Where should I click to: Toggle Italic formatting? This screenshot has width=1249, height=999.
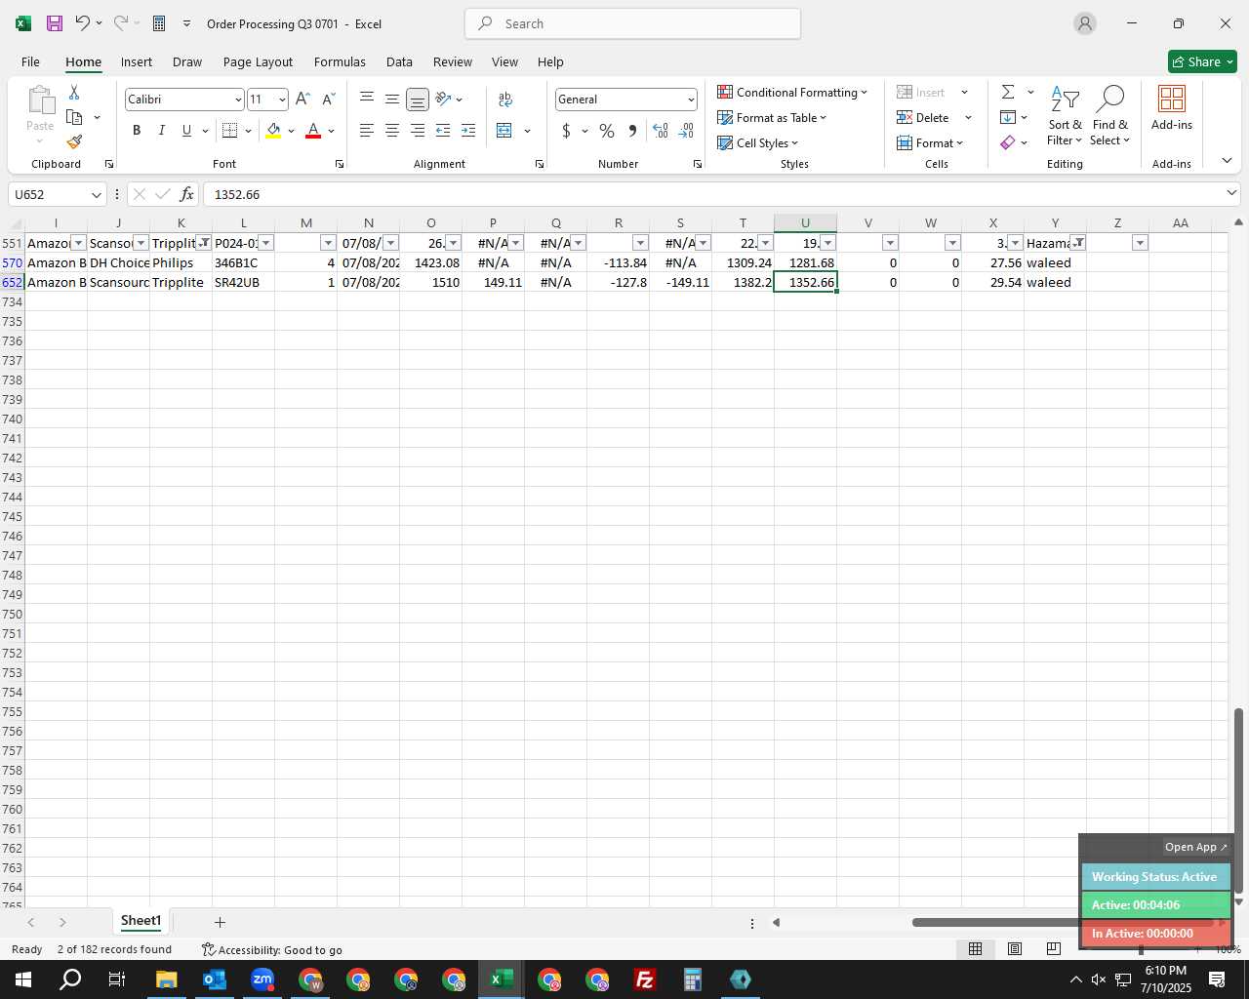pyautogui.click(x=162, y=130)
